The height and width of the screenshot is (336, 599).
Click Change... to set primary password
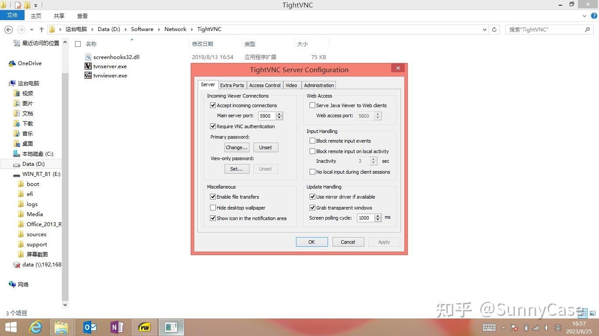pos(236,147)
